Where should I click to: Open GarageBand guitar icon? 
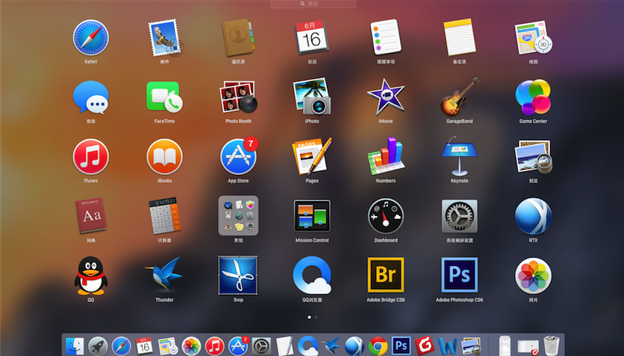coord(459,97)
